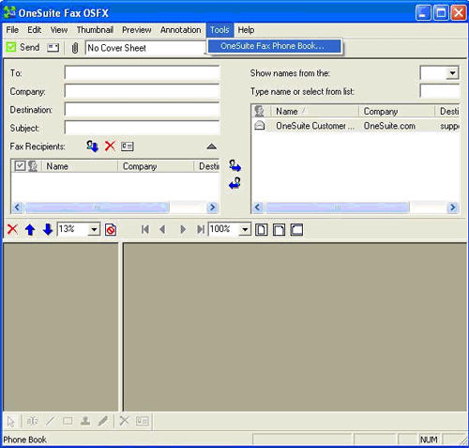Open the 100% preview zoom dropdown

tap(245, 230)
